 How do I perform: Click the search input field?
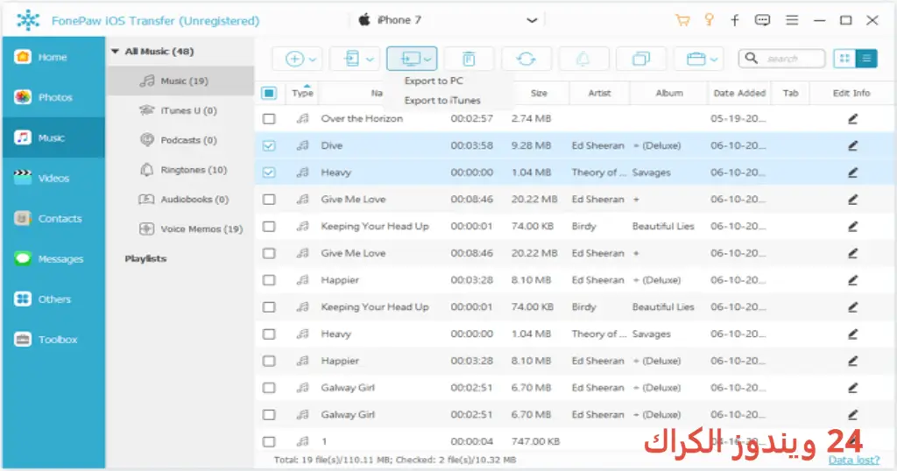point(782,59)
